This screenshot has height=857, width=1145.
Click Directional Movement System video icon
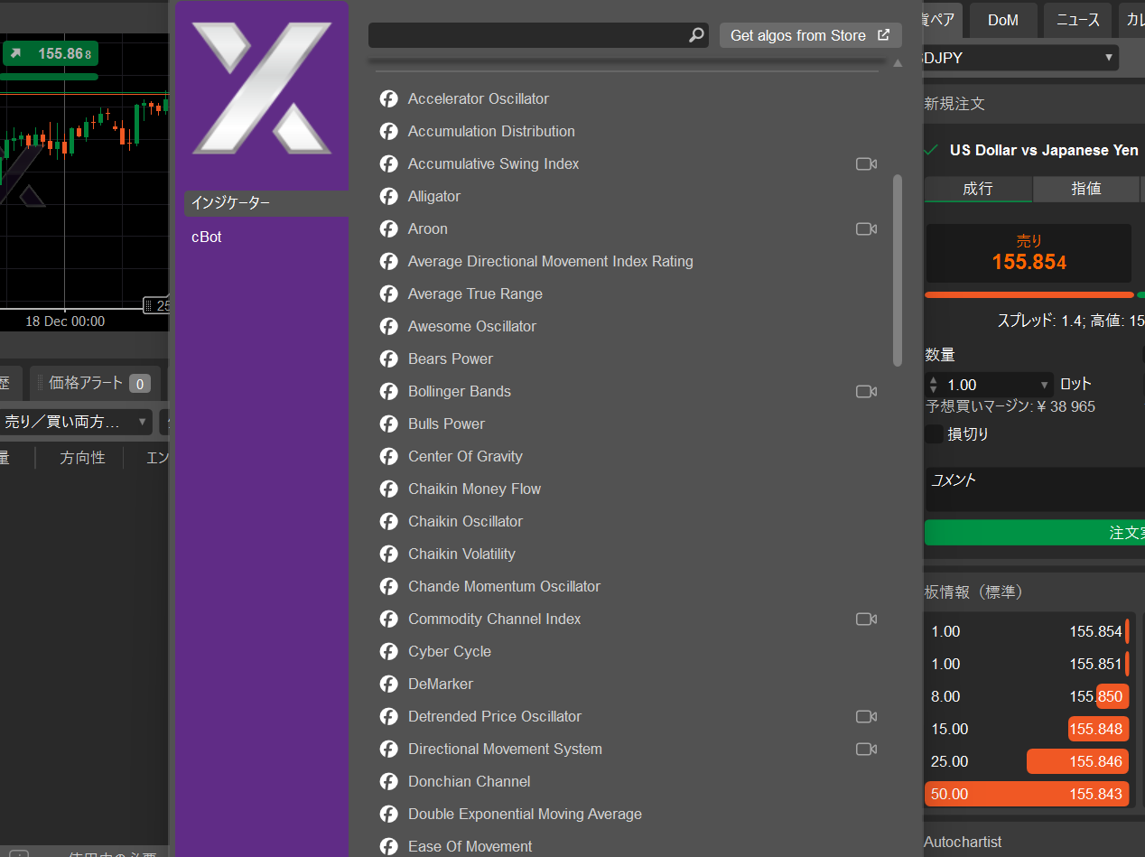(x=866, y=749)
